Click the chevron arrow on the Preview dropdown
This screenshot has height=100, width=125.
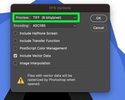75,18
